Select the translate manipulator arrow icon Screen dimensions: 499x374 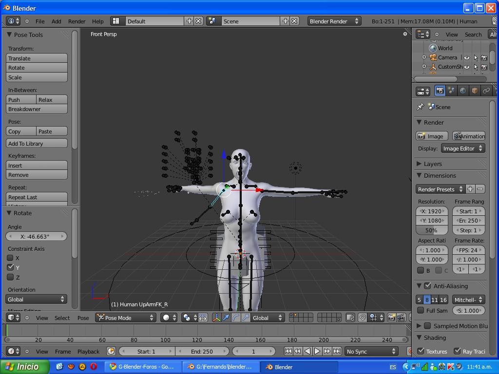[x=226, y=318]
